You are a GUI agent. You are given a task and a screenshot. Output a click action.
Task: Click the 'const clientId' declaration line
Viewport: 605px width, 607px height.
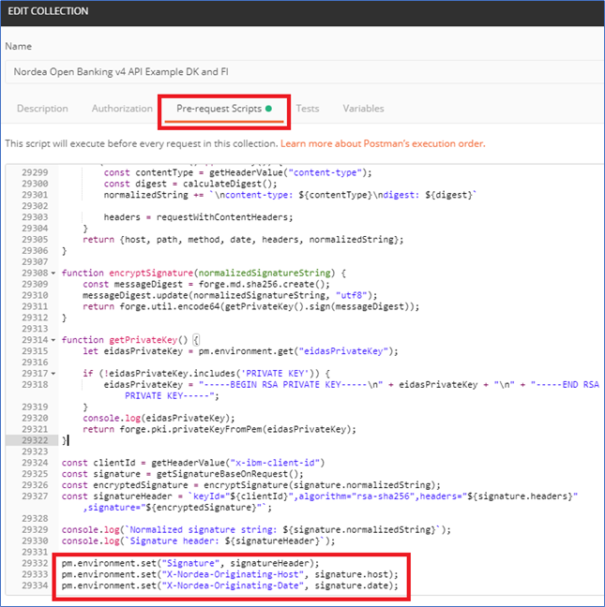pyautogui.click(x=193, y=463)
